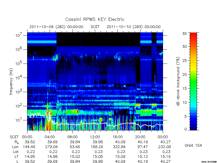Click the 'Orbit 154' label
This screenshot has height=163, width=217.
tap(193, 145)
